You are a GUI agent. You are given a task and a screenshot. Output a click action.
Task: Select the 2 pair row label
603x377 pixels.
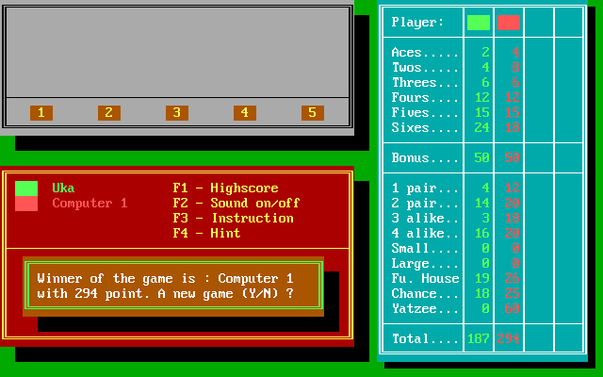click(x=425, y=204)
